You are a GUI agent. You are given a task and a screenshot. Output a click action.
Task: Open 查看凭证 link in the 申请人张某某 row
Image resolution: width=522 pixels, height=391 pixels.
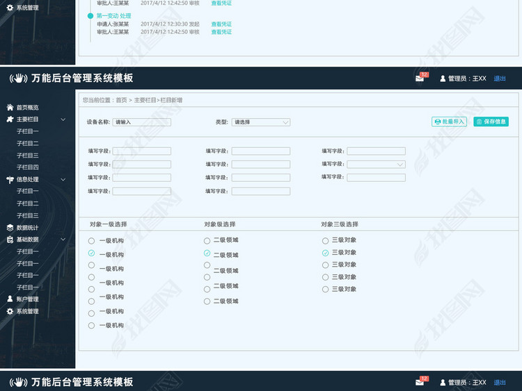[221, 24]
